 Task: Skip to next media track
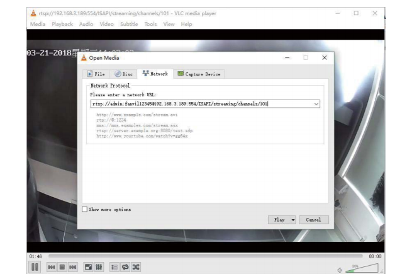pyautogui.click(x=72, y=267)
